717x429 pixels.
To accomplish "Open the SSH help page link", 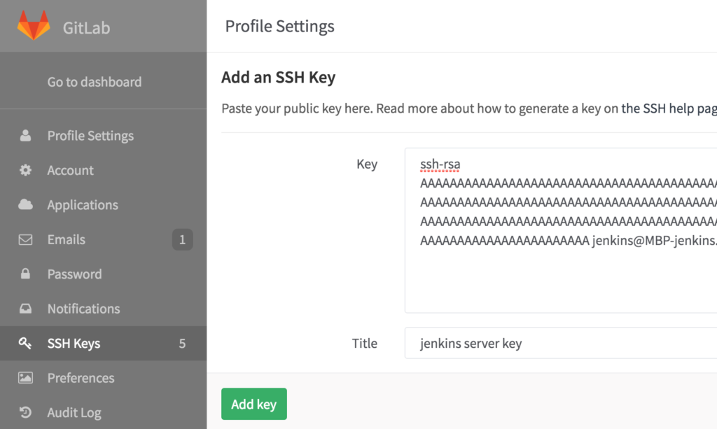I will click(x=669, y=108).
